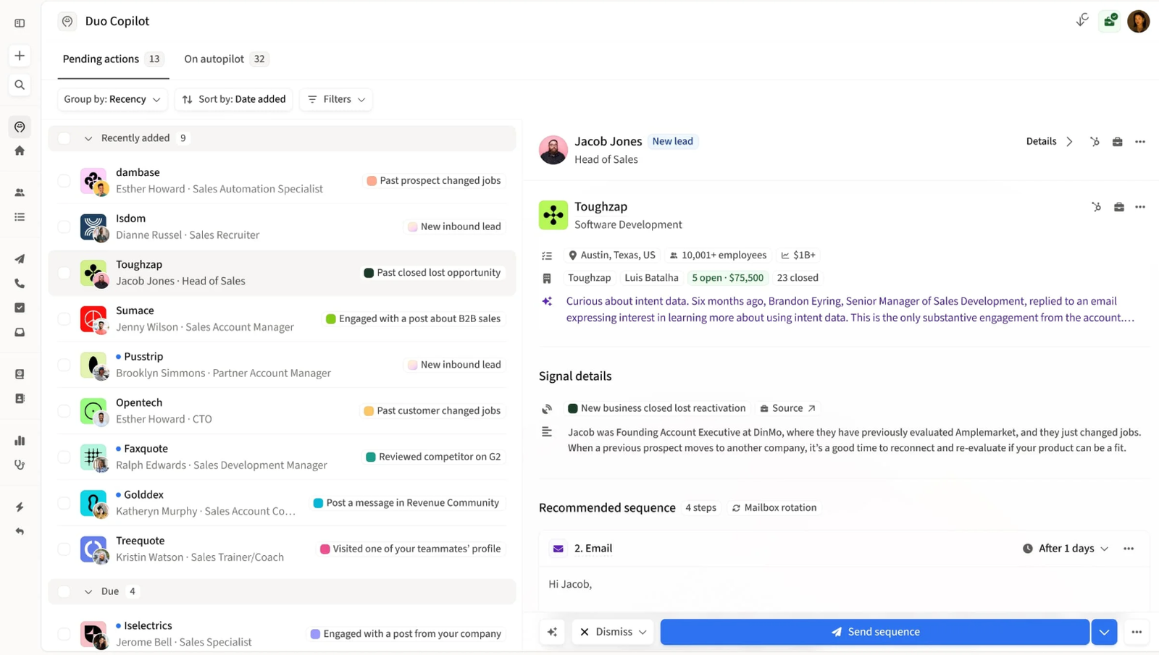
Task: Open the Send sequence arrow dropdown
Action: (1104, 632)
